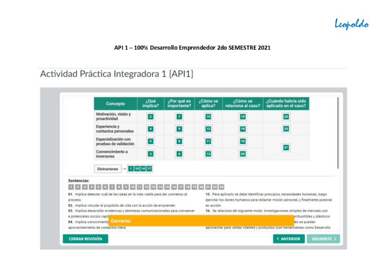Click the orange Correcto feedback banner
The image size is (385, 271).
200,221
